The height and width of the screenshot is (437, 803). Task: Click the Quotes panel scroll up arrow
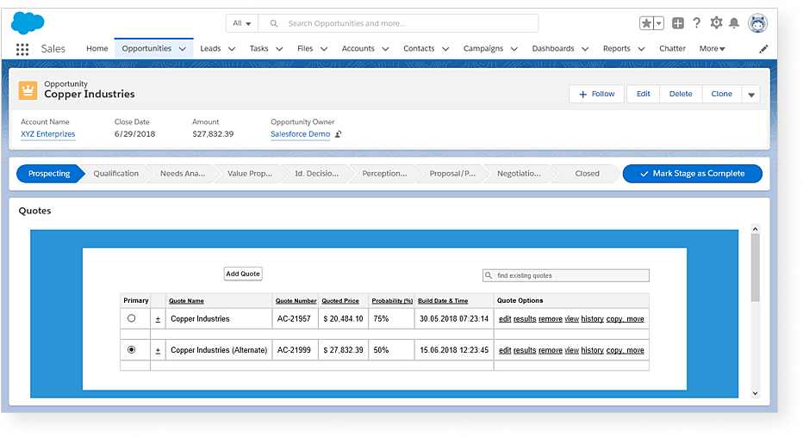pyautogui.click(x=755, y=229)
